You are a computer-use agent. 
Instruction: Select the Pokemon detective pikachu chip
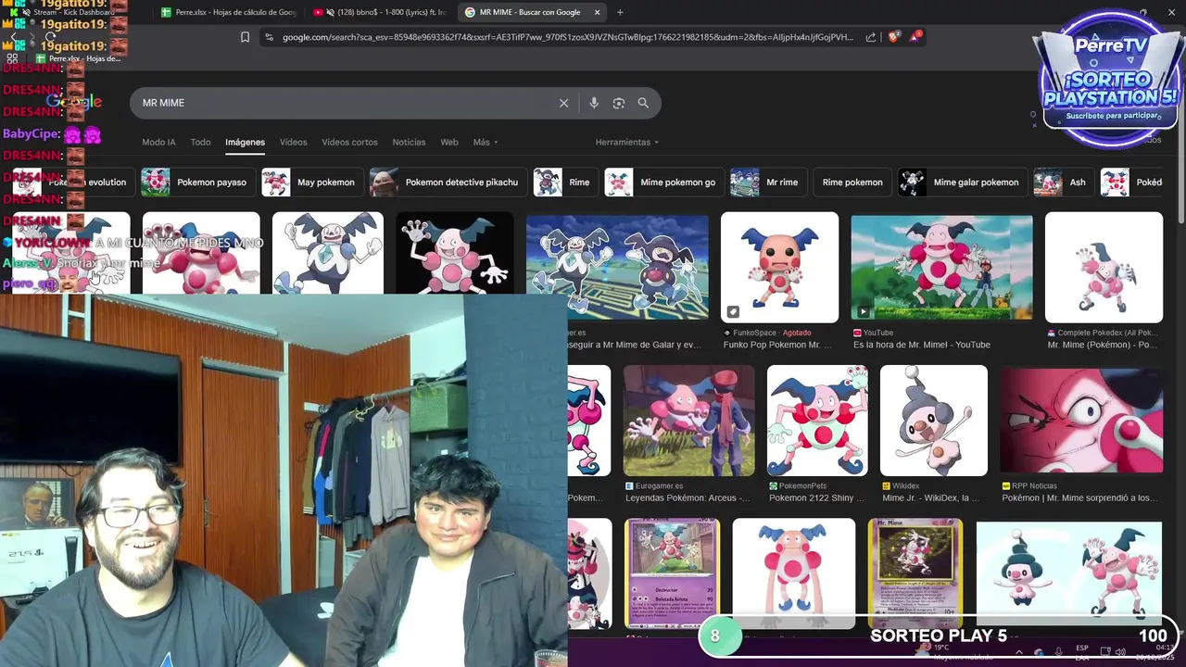click(x=448, y=182)
